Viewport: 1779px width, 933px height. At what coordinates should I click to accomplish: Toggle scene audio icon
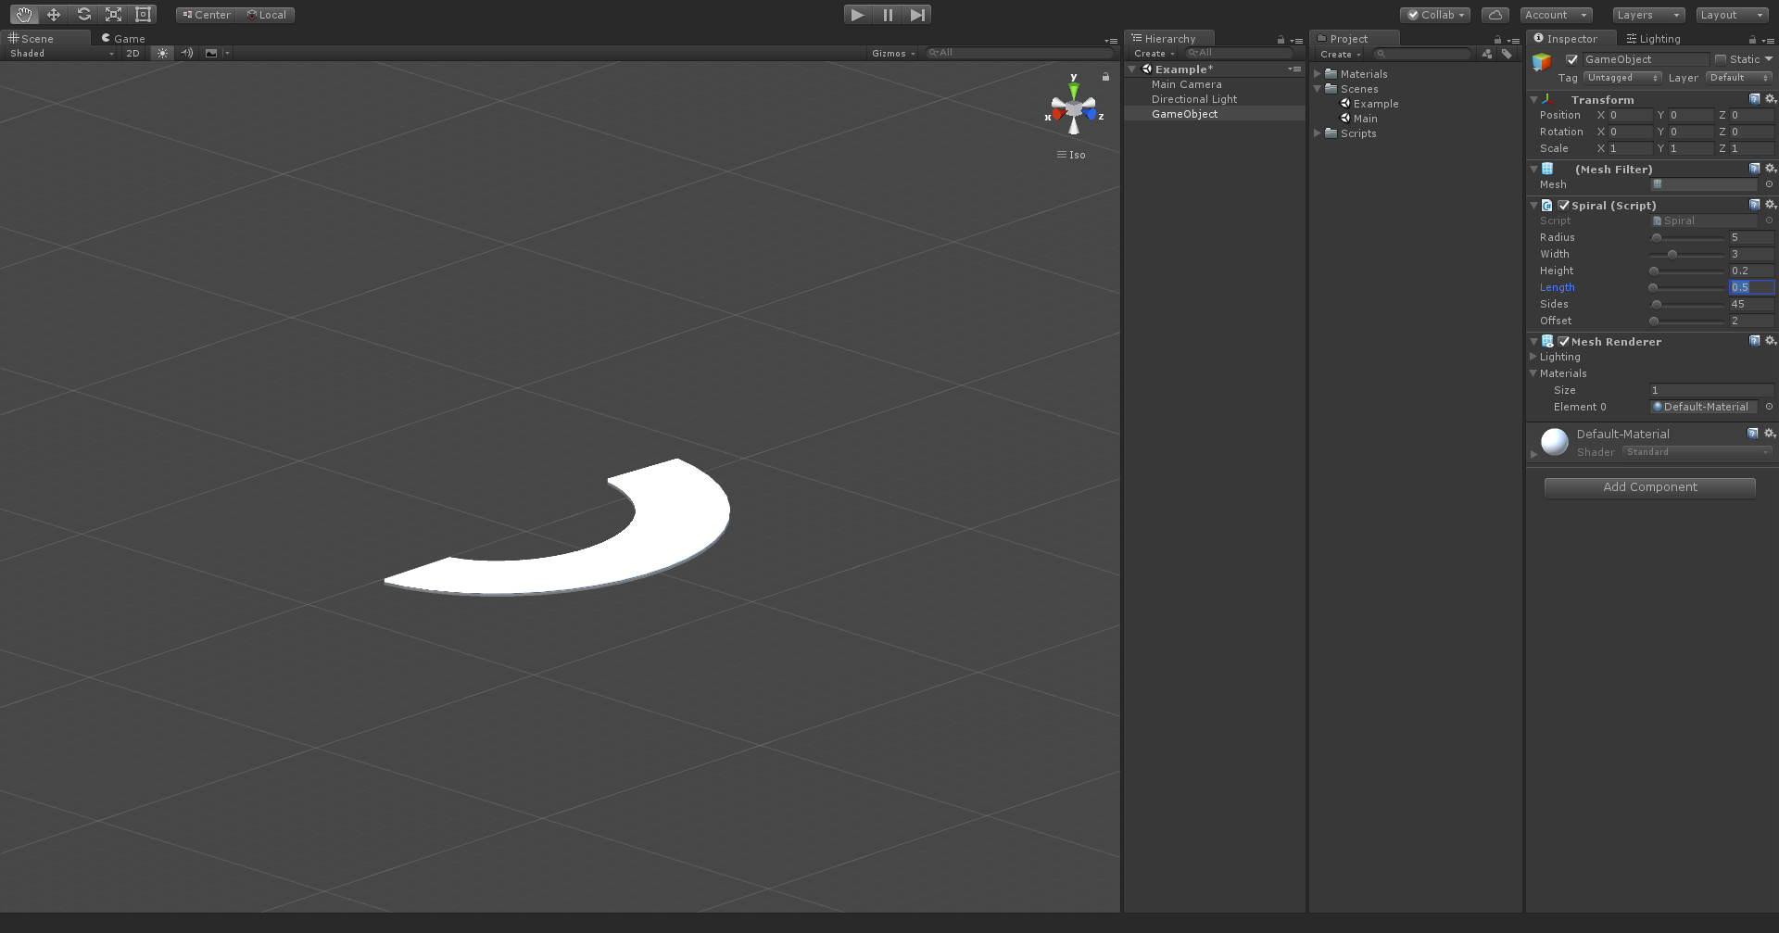187,54
